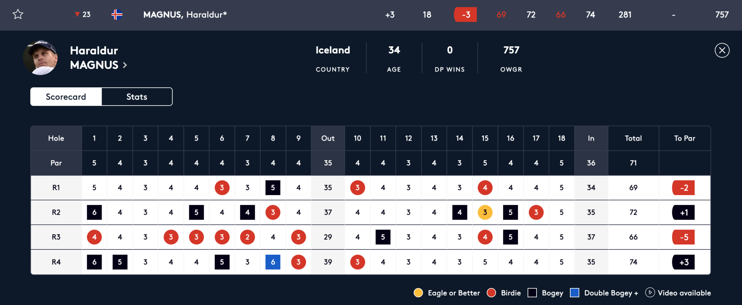Open Haraldur MAGNUS profile via chevron

point(125,65)
